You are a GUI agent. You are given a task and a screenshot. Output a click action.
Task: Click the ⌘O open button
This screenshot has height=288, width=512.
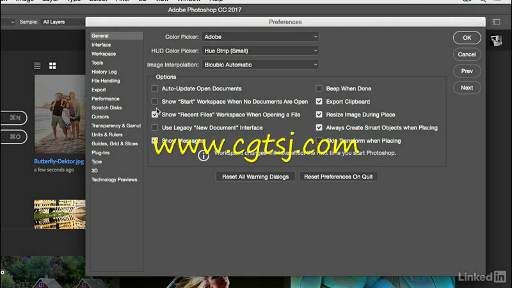[14, 136]
